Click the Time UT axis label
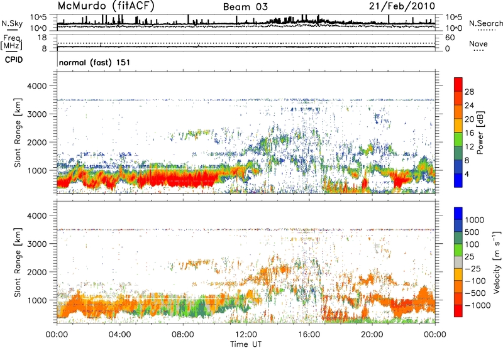503x348 pixels. (x=246, y=344)
